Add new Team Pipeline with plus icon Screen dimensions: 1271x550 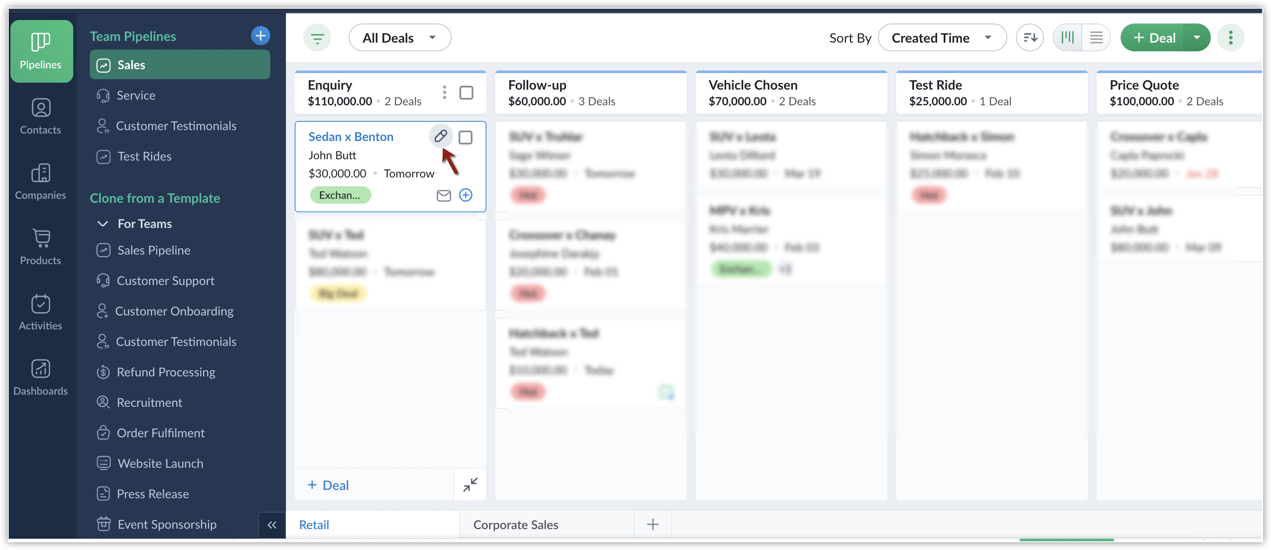pyautogui.click(x=260, y=36)
